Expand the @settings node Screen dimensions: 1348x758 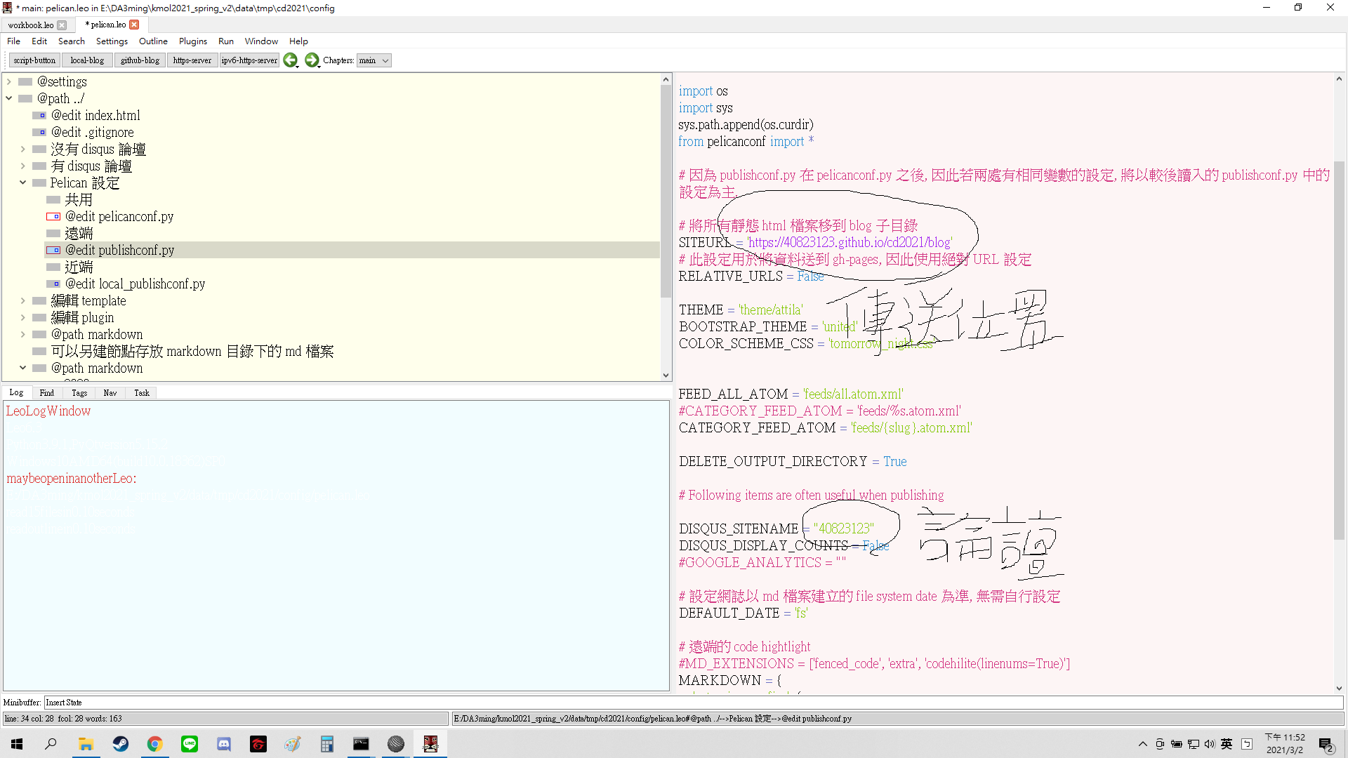[x=9, y=82]
